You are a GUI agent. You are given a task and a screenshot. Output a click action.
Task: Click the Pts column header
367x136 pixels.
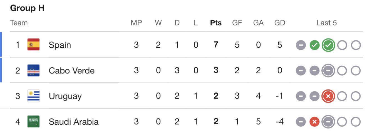tap(216, 23)
